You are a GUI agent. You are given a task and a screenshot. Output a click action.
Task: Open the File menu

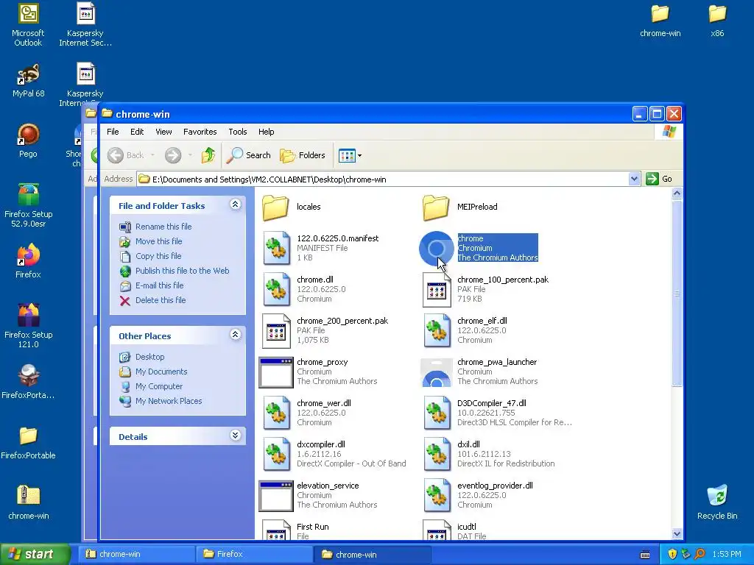click(x=113, y=132)
